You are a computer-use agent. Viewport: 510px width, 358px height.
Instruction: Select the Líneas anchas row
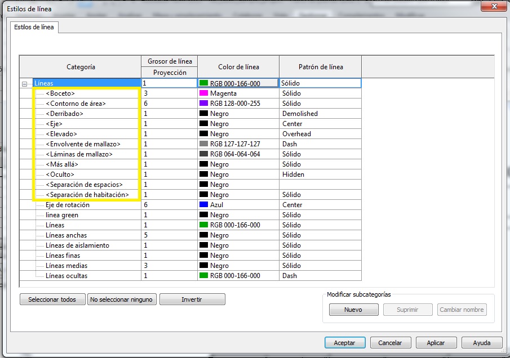(x=66, y=235)
